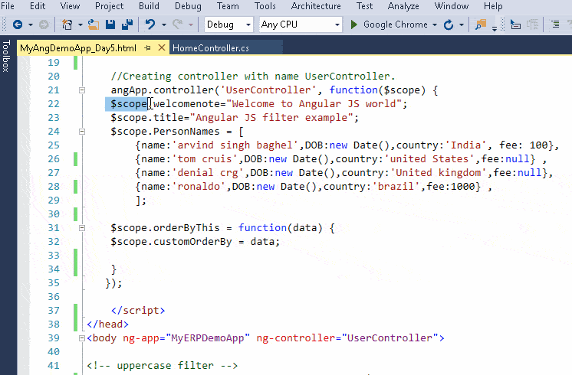Open the File menu
Viewport: 572px width, 375px height.
(8, 6)
